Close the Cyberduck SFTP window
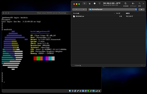Viewport: 147px width, 94px height. tap(74, 4)
